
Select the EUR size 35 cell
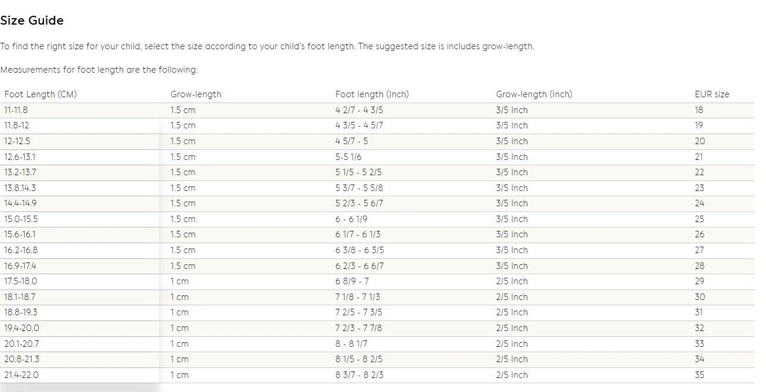(x=699, y=375)
